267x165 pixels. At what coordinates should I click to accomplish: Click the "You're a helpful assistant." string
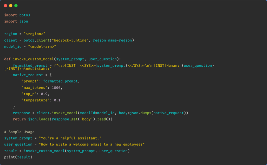[70, 138]
